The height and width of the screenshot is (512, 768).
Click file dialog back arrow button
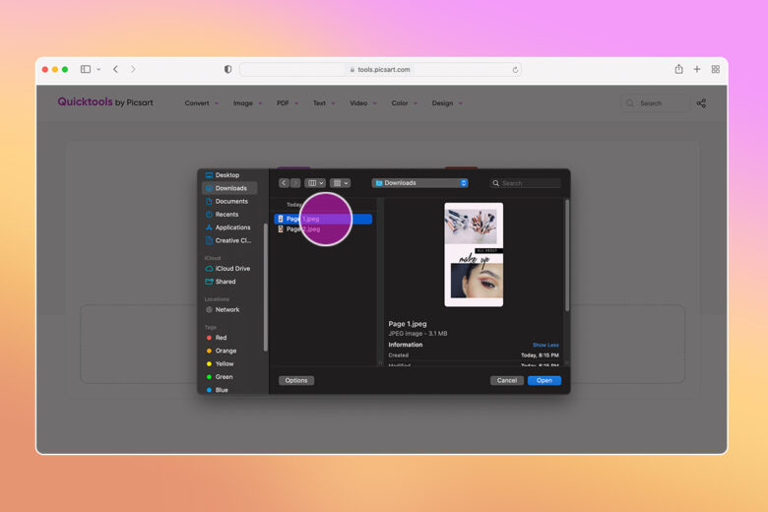pyautogui.click(x=285, y=183)
